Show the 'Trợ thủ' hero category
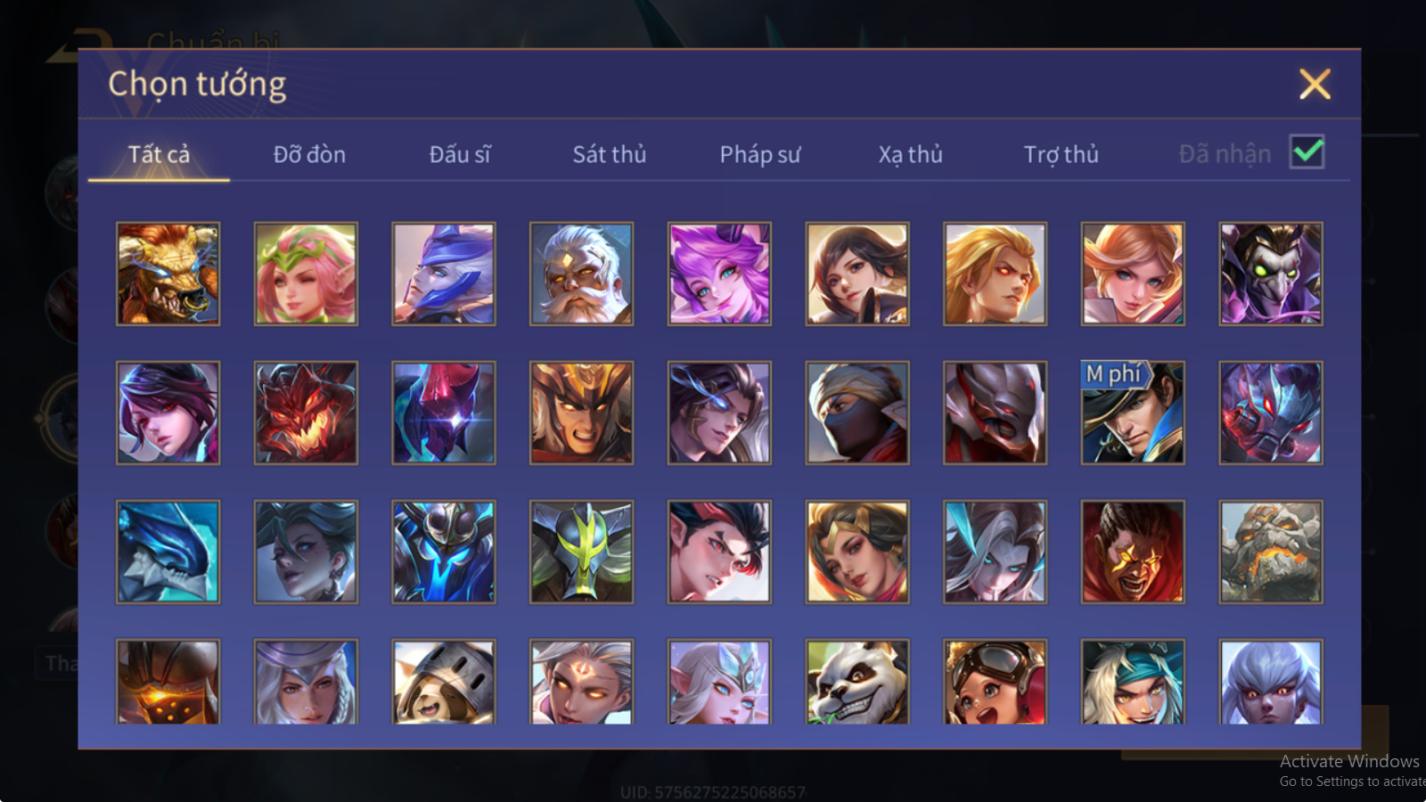The width and height of the screenshot is (1426, 802). 1061,154
